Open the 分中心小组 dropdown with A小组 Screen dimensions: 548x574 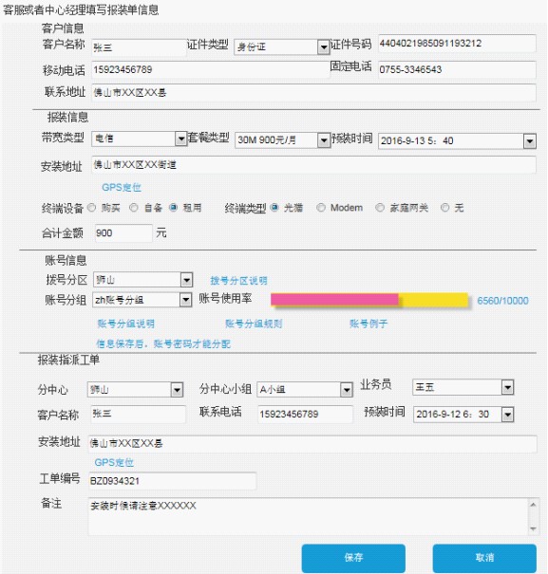(x=305, y=390)
